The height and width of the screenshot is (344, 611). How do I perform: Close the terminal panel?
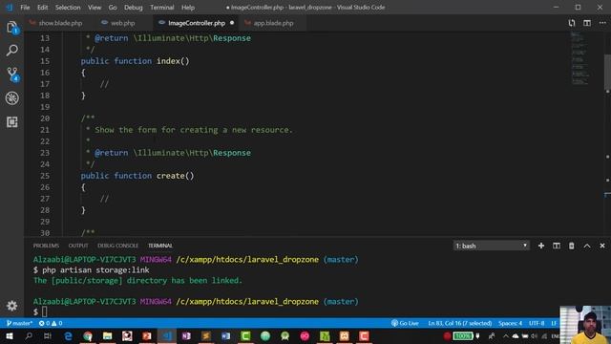(x=602, y=246)
